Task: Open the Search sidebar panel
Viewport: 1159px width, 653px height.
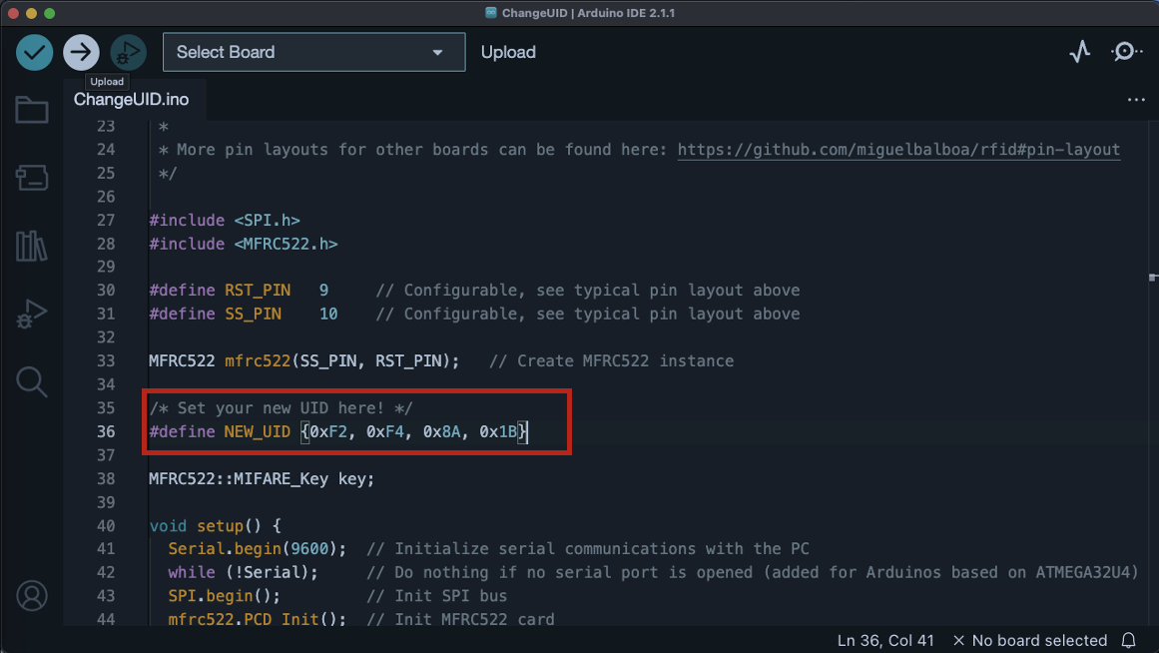Action: tap(32, 381)
